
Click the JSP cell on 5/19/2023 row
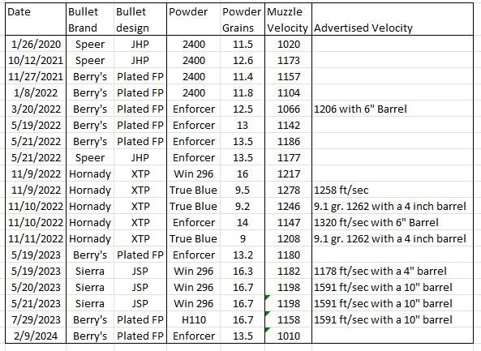pyautogui.click(x=140, y=272)
